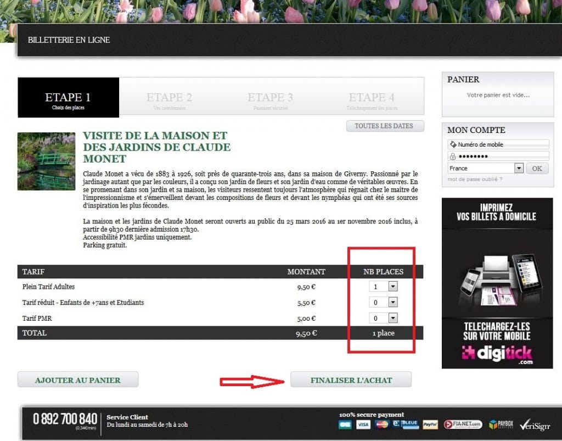Click the TOUTES LES DATES button
Screen dimensions: 562x441
tap(385, 126)
